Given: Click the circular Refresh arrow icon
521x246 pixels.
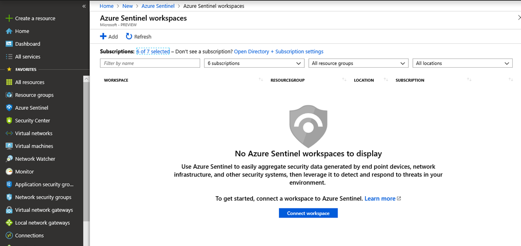Looking at the screenshot, I should [129, 36].
